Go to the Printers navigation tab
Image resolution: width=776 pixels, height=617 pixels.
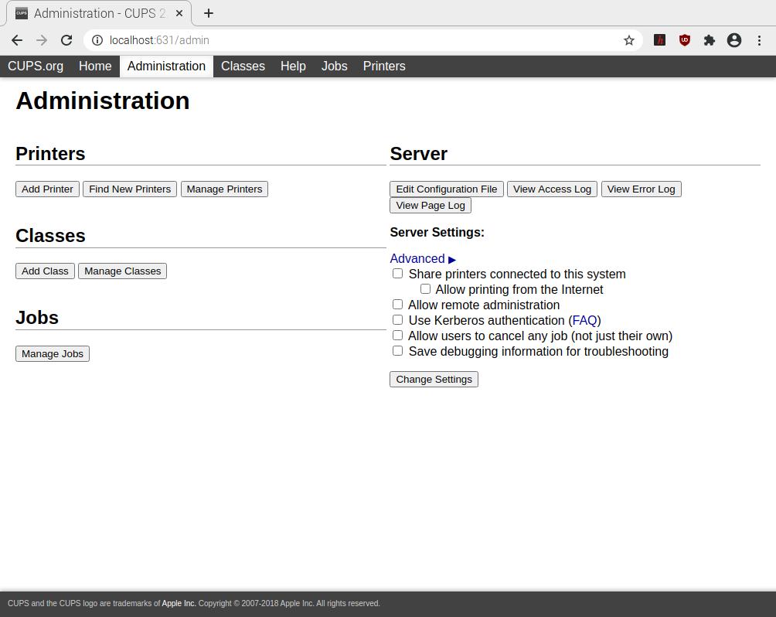click(384, 66)
